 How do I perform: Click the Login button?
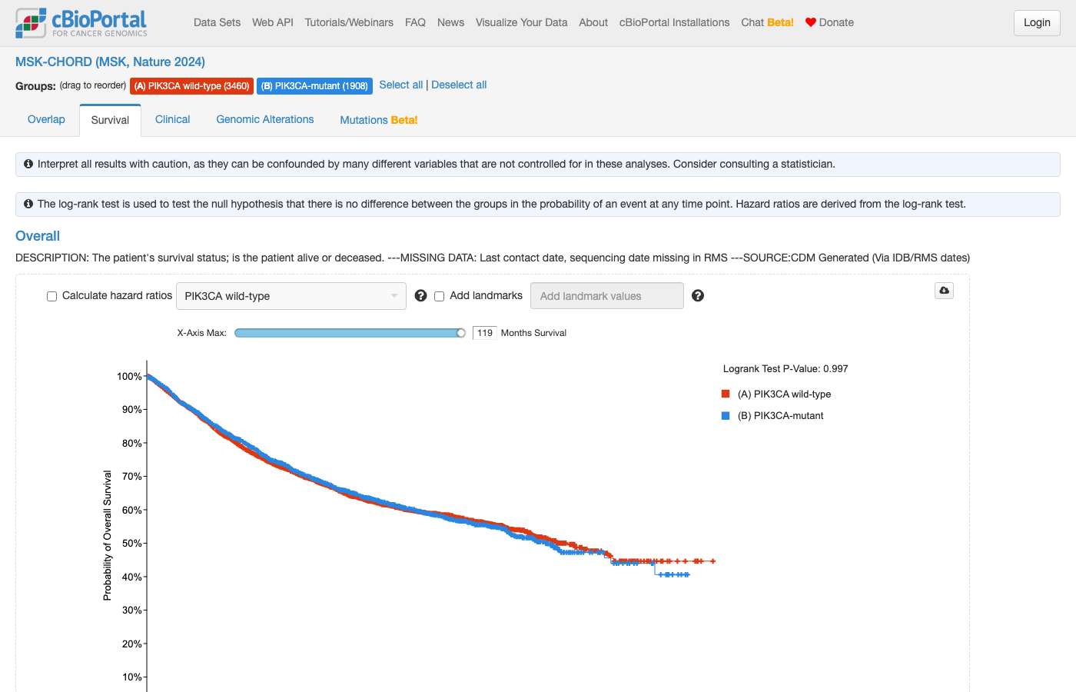click(x=1037, y=23)
